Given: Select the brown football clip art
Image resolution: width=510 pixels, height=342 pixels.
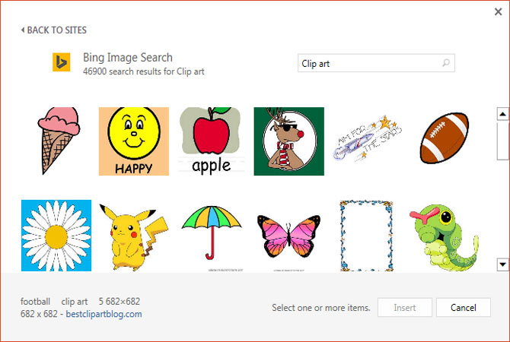Looking at the screenshot, I should pos(445,138).
